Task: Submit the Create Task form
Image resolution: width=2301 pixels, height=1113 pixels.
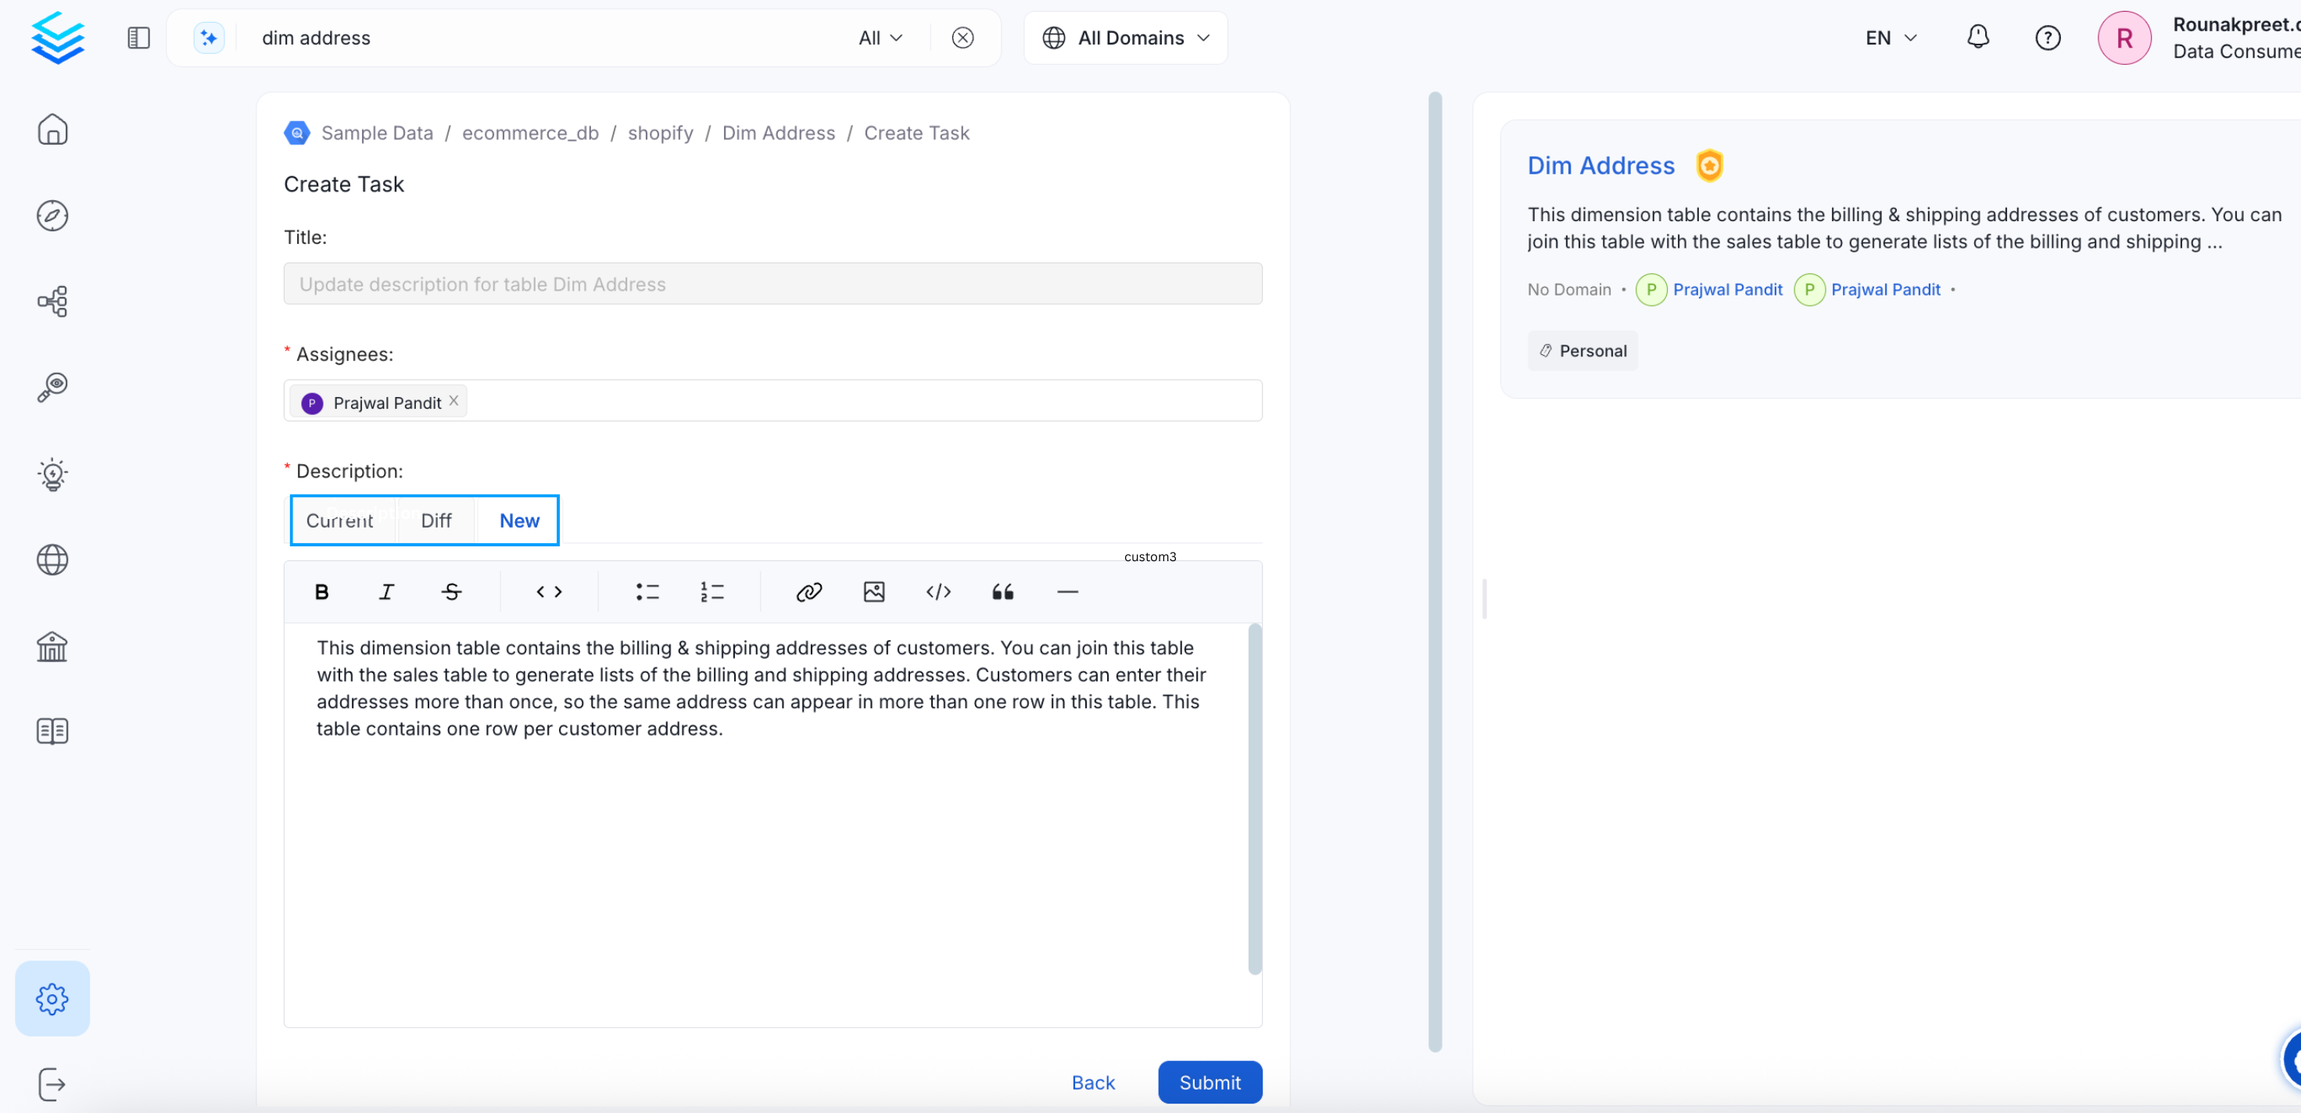Action: pos(1210,1082)
